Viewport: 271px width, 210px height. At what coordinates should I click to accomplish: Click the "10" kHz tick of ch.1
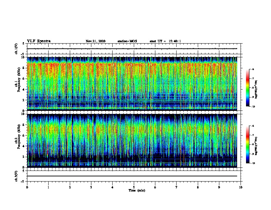click(x=23, y=57)
